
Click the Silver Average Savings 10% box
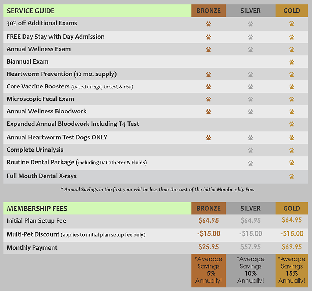[251, 271]
